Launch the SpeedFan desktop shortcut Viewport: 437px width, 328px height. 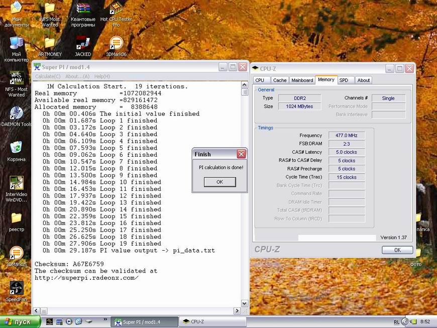tap(16, 288)
